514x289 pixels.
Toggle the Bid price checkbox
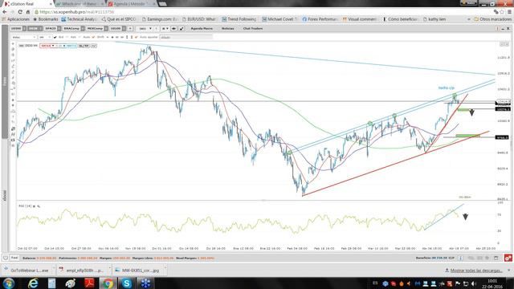click(55, 38)
